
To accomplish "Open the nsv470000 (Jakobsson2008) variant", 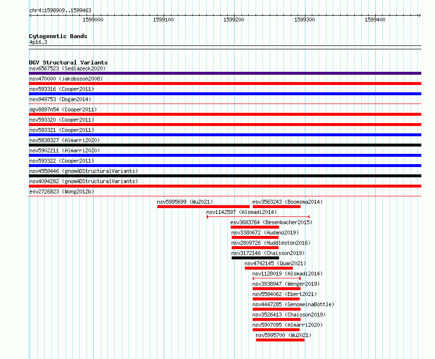I will (x=66, y=79).
